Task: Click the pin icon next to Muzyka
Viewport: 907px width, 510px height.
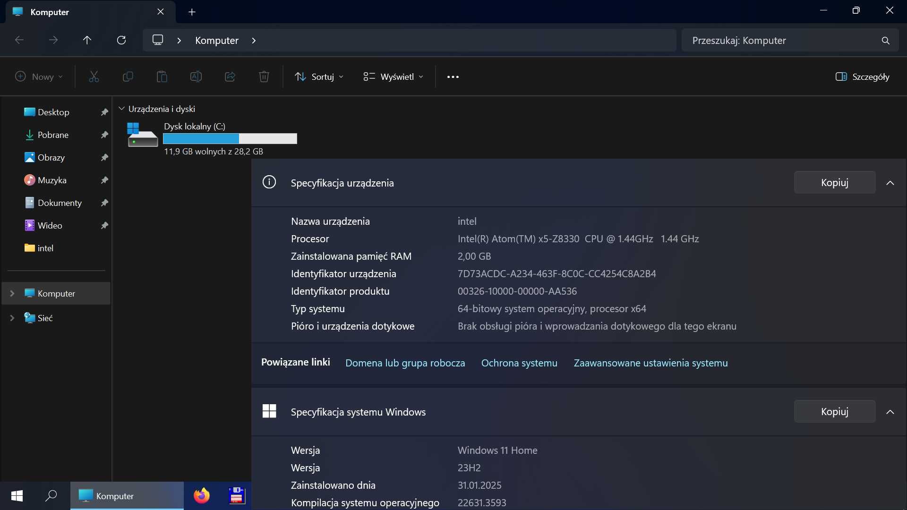Action: click(104, 180)
